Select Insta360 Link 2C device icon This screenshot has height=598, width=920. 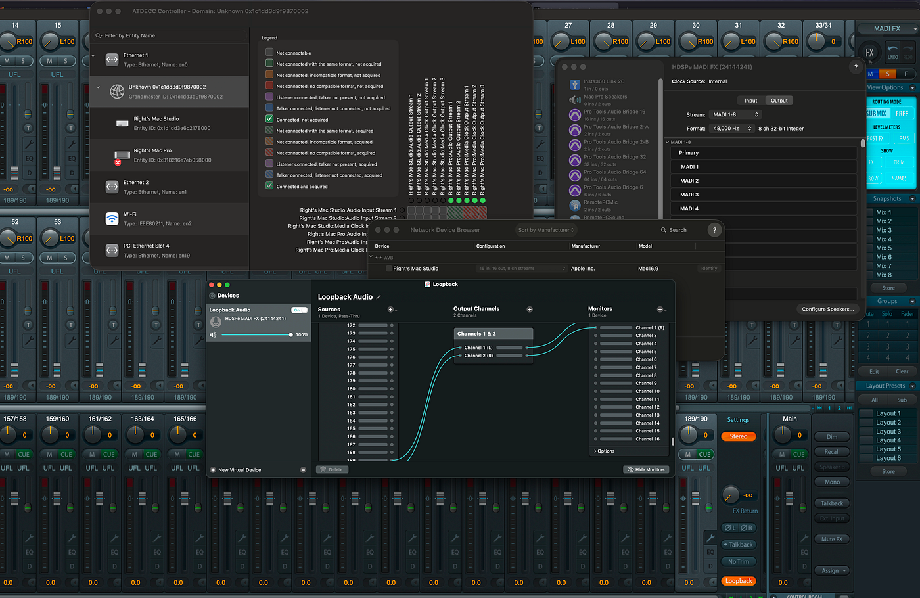tap(575, 85)
